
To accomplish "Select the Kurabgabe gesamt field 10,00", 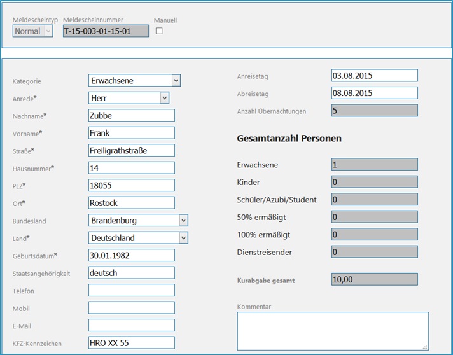I will coord(374,279).
